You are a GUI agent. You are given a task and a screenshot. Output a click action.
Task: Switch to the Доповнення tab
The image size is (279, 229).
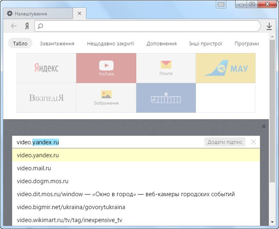[161, 43]
